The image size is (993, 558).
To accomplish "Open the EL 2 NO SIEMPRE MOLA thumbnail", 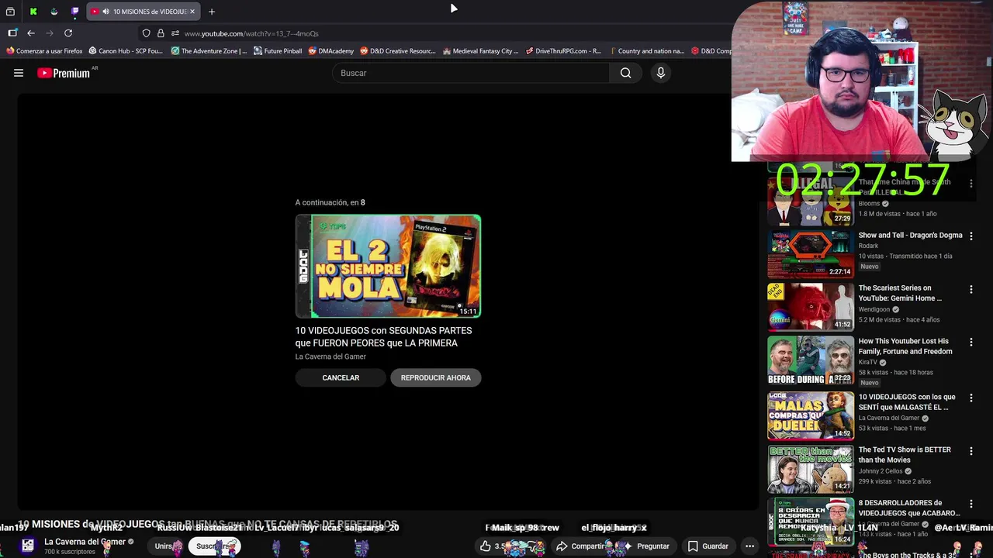I will pyautogui.click(x=388, y=266).
